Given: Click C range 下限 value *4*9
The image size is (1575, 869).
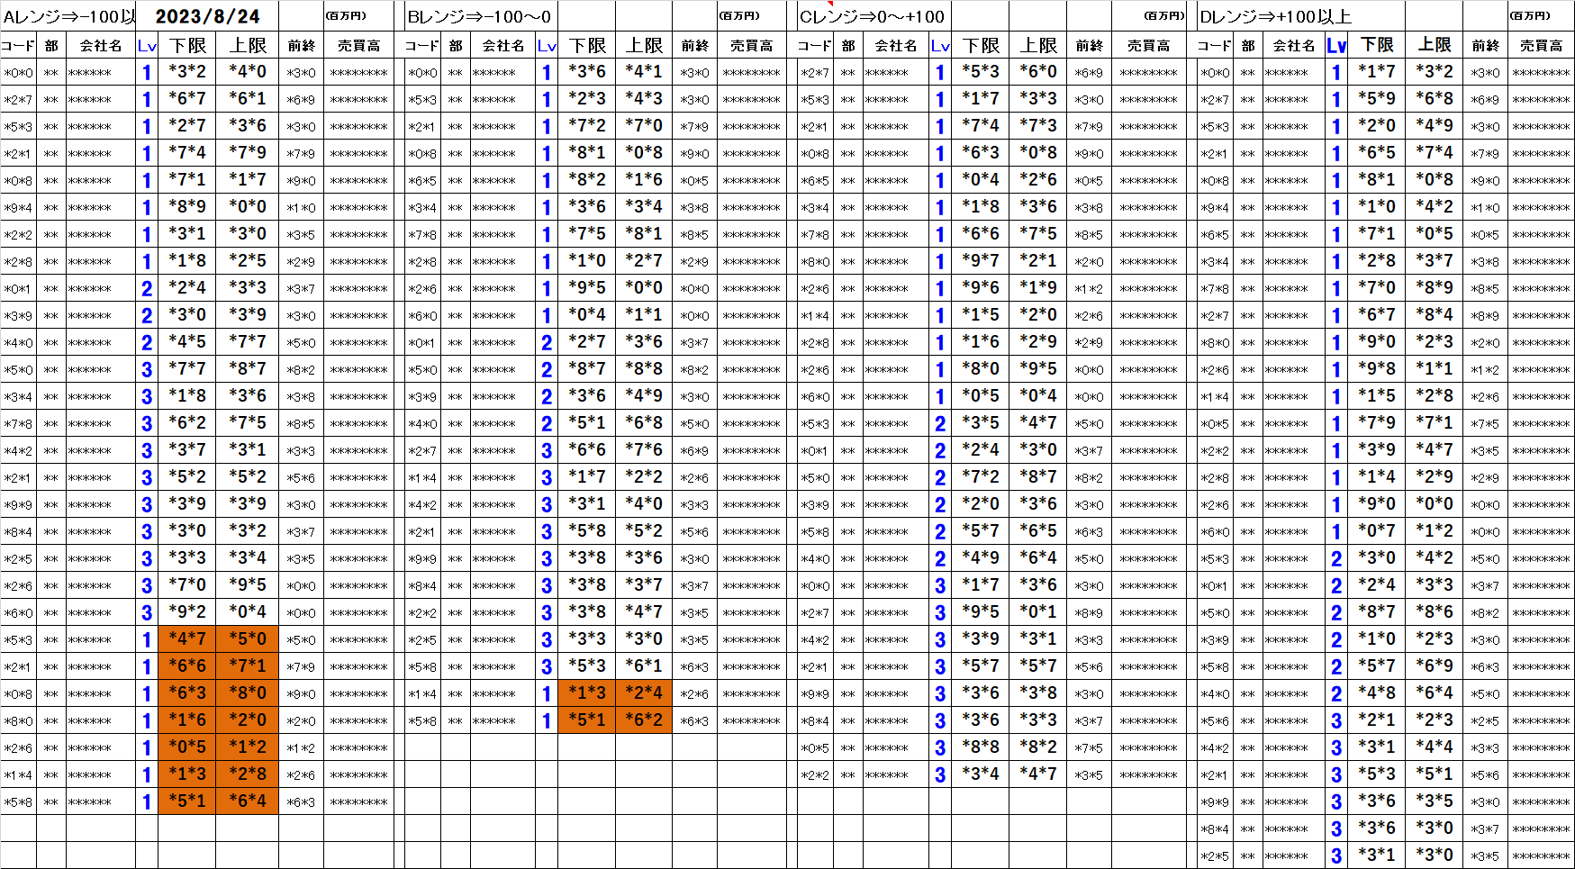Looking at the screenshot, I should (981, 558).
